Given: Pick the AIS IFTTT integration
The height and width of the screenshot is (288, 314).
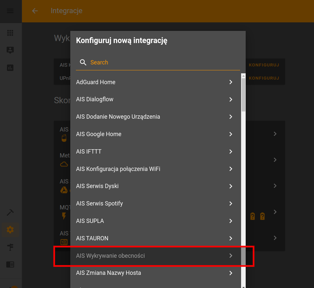Looking at the screenshot, I should 156,152.
